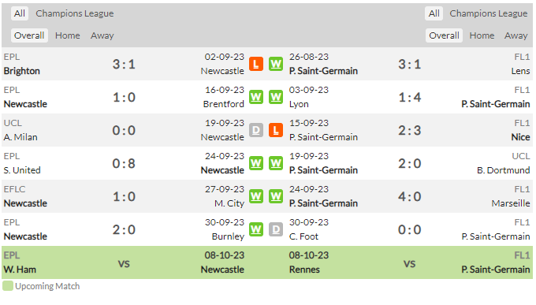This screenshot has height=305, width=536.
Task: Click the green W badge for PSG vs Lens
Action: pyautogui.click(x=276, y=64)
